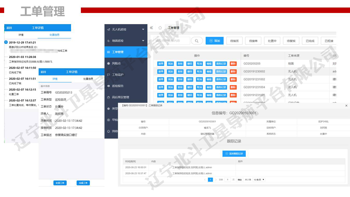Switch to 处置信息 tab in front panel
Viewport: 350px width, 197px height.
coord(88,79)
